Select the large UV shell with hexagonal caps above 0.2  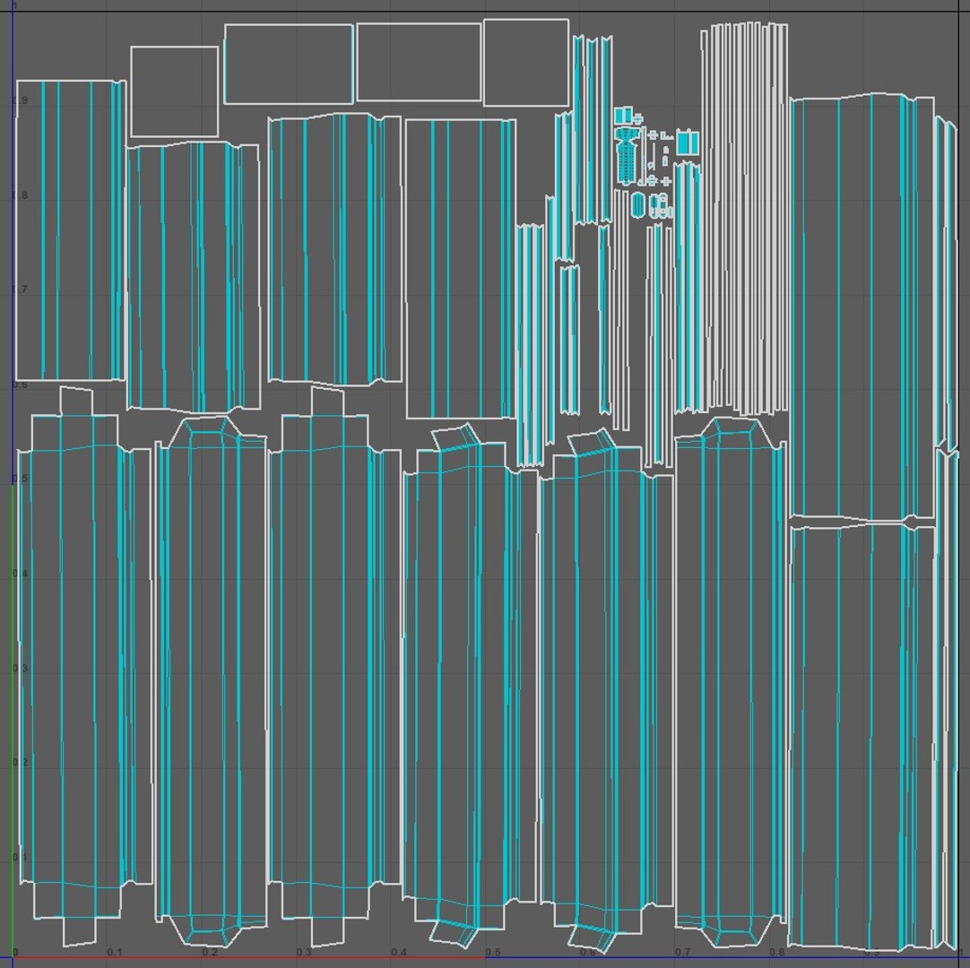(212, 682)
